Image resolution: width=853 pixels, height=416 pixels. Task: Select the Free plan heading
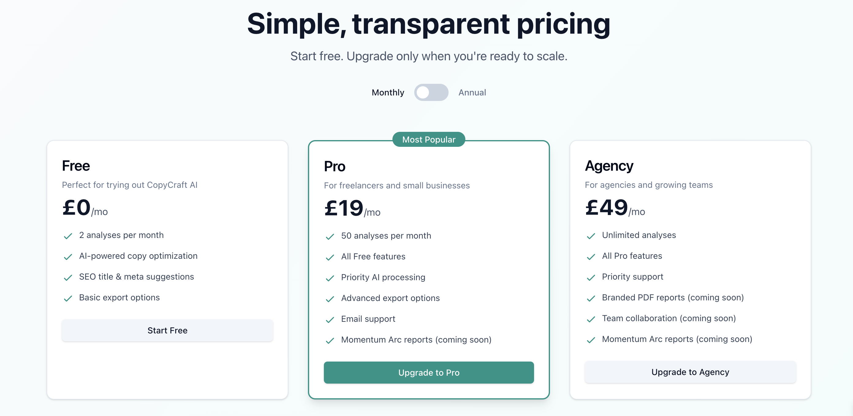[76, 166]
